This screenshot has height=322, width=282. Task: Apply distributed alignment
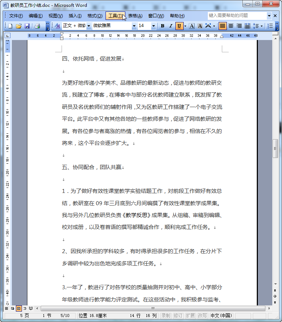coord(247,26)
